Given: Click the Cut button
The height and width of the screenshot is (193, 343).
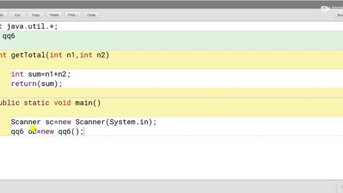Looking at the screenshot, I should click(x=17, y=15).
